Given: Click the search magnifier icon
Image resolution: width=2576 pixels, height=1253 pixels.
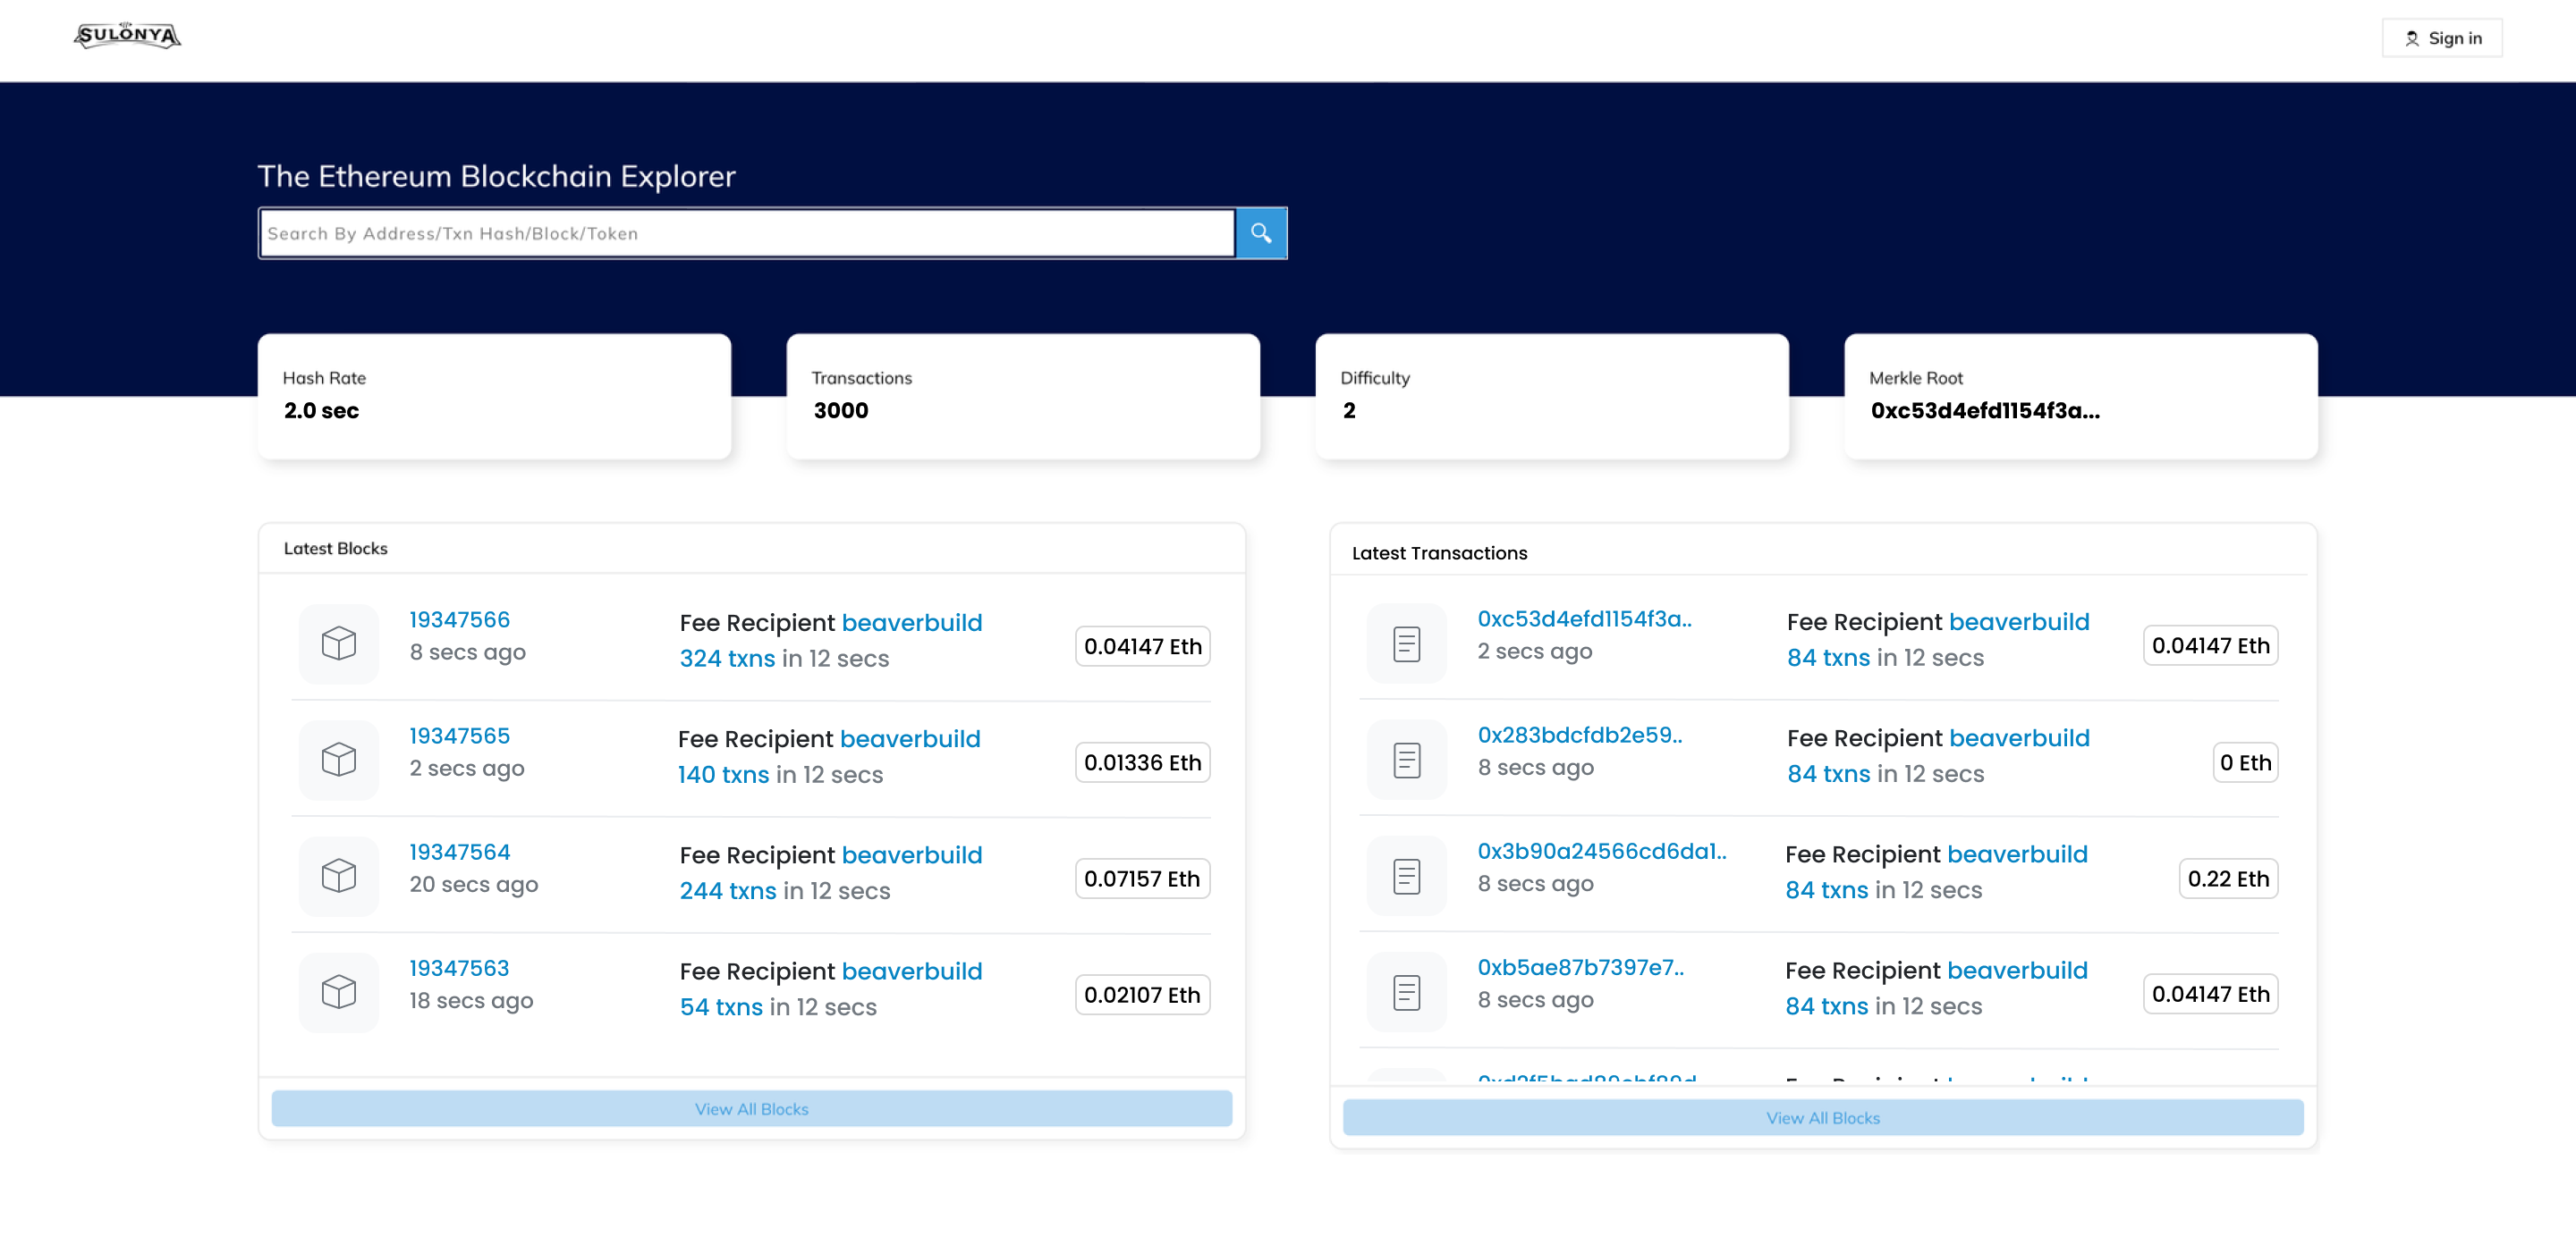Looking at the screenshot, I should 1261,232.
